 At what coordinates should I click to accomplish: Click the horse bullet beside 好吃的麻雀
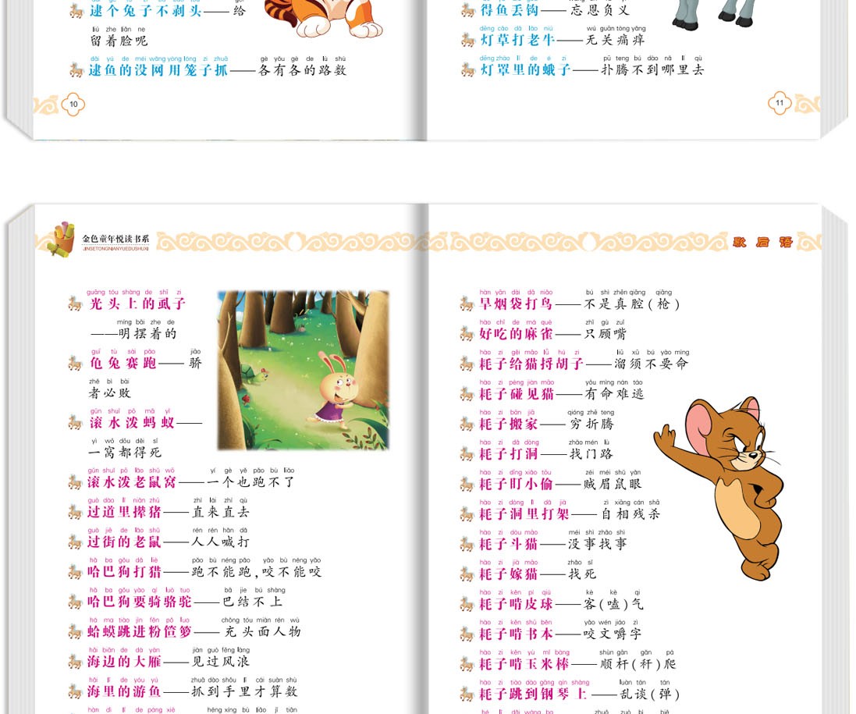pos(467,333)
